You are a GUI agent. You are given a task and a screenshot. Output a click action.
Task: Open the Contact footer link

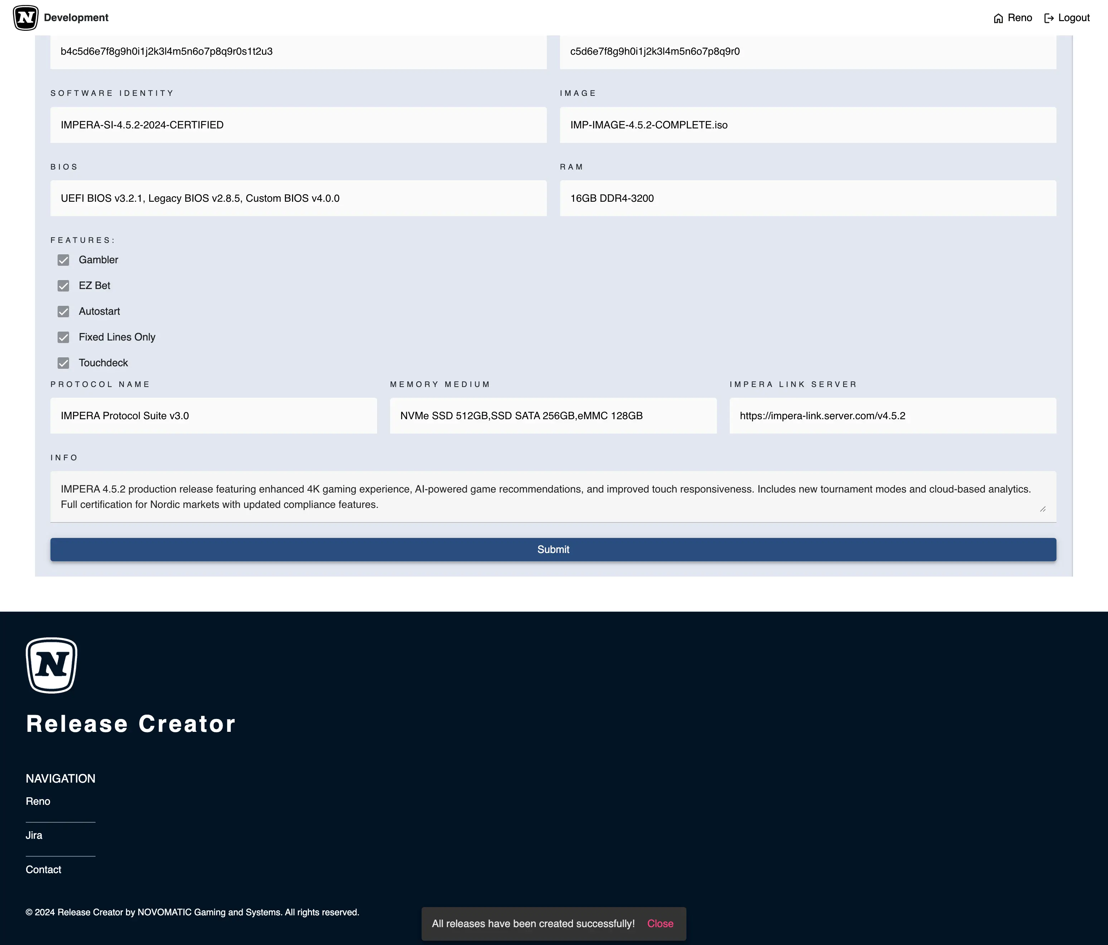[43, 870]
